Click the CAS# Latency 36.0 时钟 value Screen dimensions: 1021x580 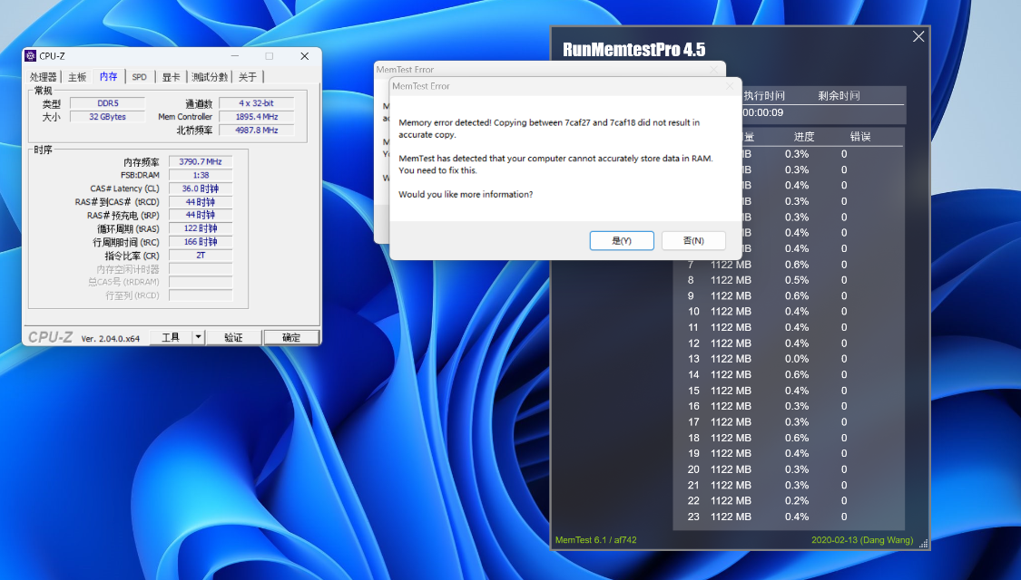point(201,188)
